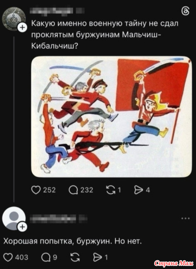Click the Threads logo in top corner

point(186,12)
